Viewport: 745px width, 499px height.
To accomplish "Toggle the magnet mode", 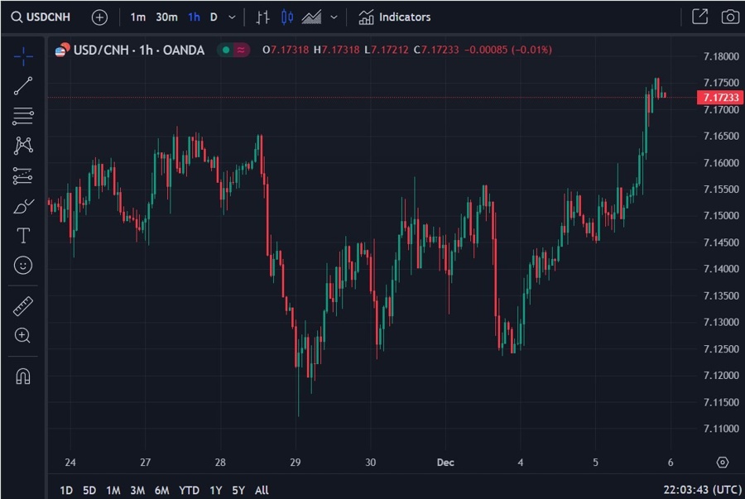I will point(23,377).
